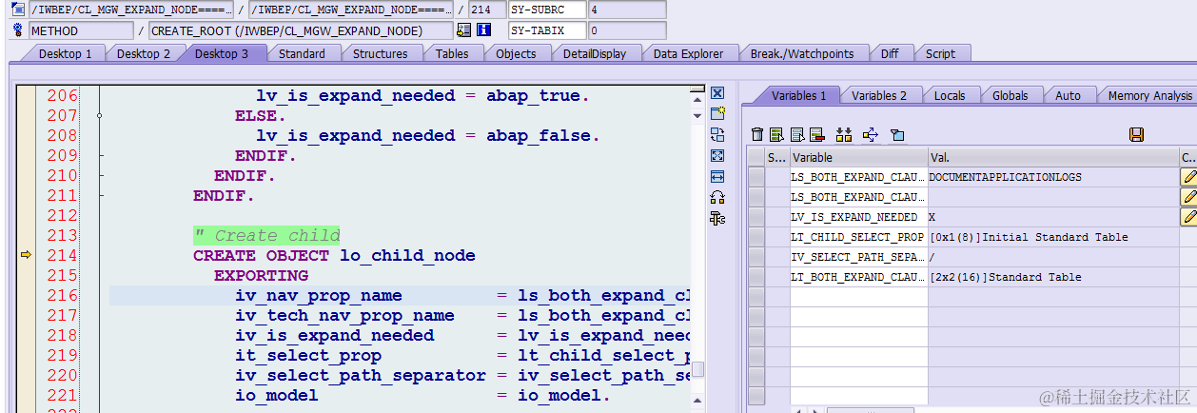Image resolution: width=1197 pixels, height=413 pixels.
Task: Open the DetailDisplay tab
Action: 595,53
